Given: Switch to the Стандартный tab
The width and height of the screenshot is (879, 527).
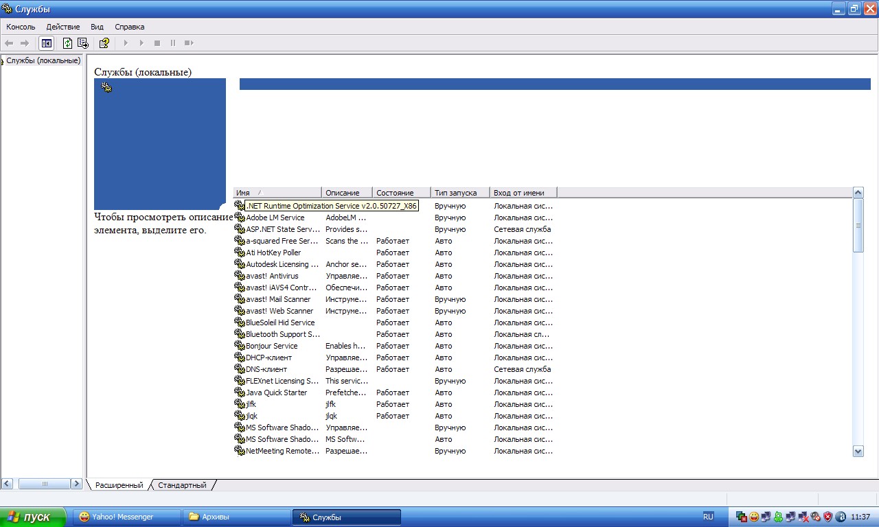Looking at the screenshot, I should 182,485.
